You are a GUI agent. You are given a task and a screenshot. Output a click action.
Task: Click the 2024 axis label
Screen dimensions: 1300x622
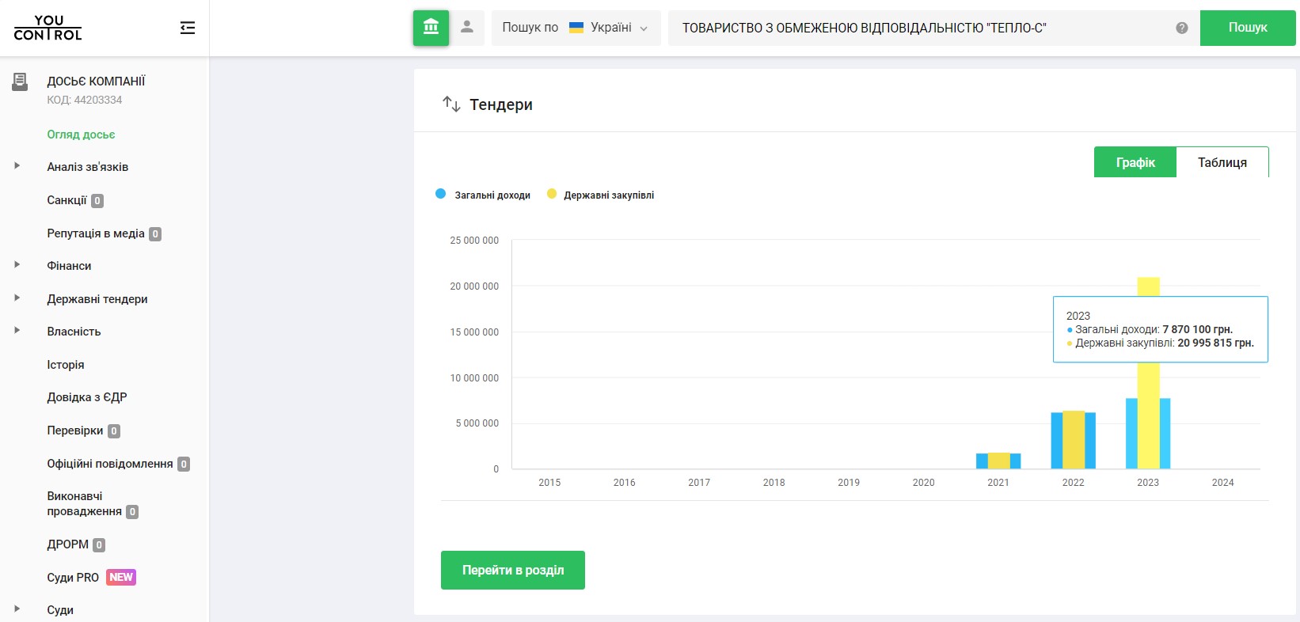coord(1222,482)
